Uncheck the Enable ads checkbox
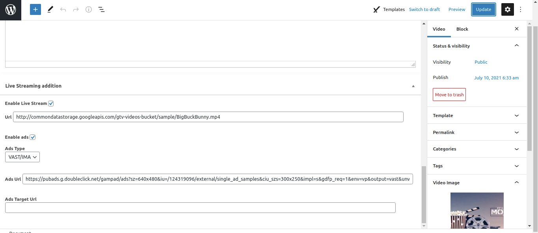Image resolution: width=538 pixels, height=233 pixels. (x=33, y=137)
